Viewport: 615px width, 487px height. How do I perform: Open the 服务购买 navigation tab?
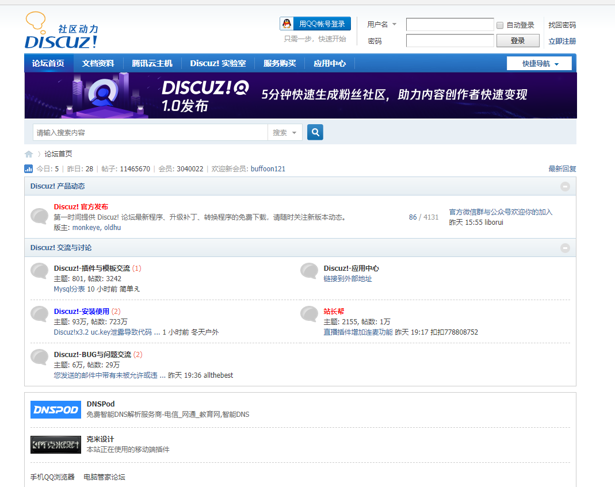coord(280,63)
